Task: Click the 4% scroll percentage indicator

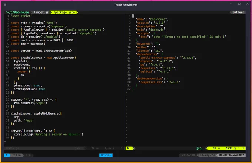Action: [x=215, y=149]
